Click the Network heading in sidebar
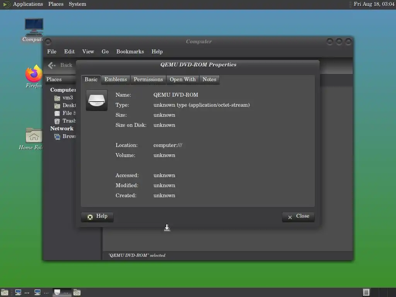The height and width of the screenshot is (297, 396). point(61,128)
